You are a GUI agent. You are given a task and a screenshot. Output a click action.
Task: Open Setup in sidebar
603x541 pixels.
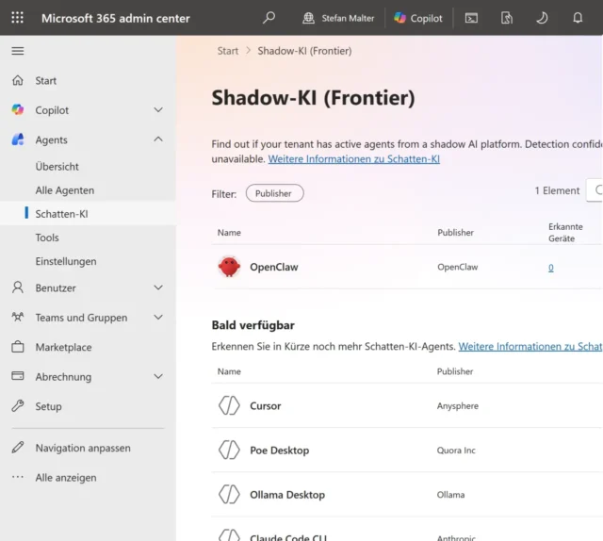48,406
